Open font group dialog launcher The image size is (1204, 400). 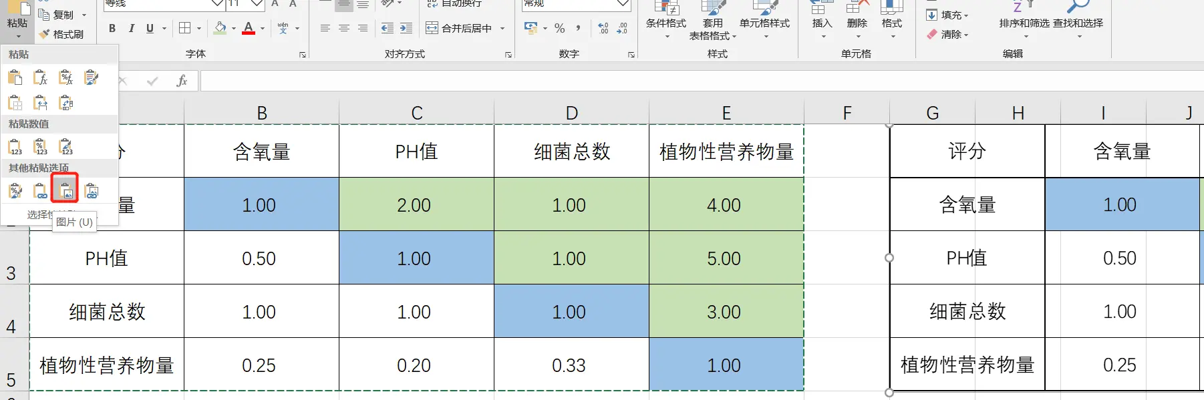click(x=303, y=55)
